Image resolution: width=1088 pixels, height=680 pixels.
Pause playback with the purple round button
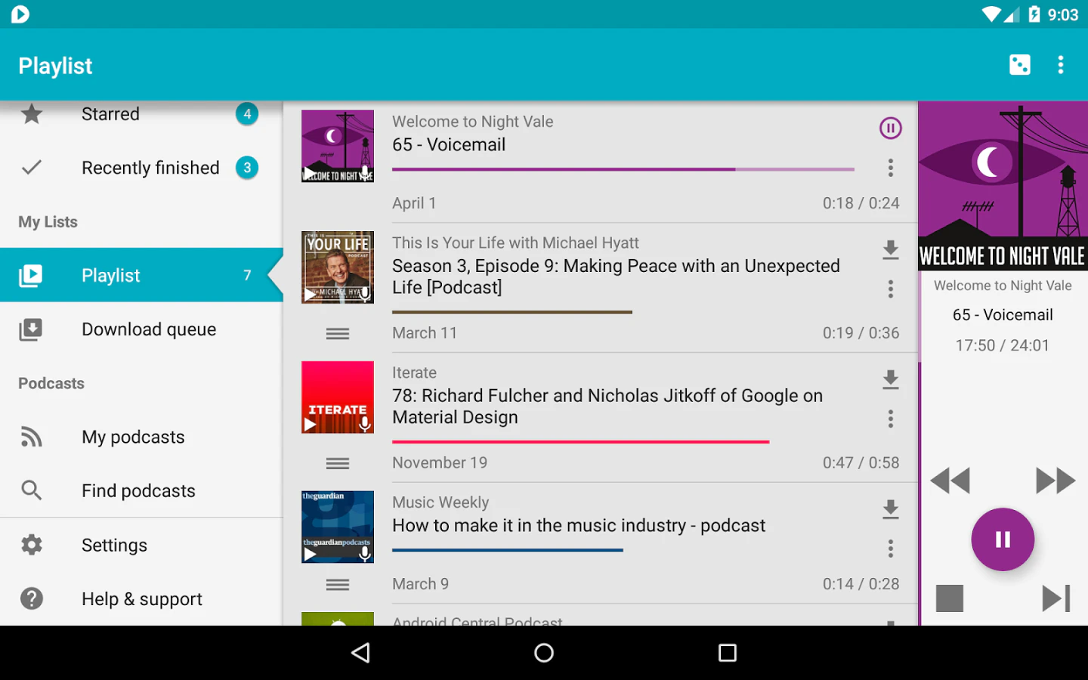tap(1003, 539)
